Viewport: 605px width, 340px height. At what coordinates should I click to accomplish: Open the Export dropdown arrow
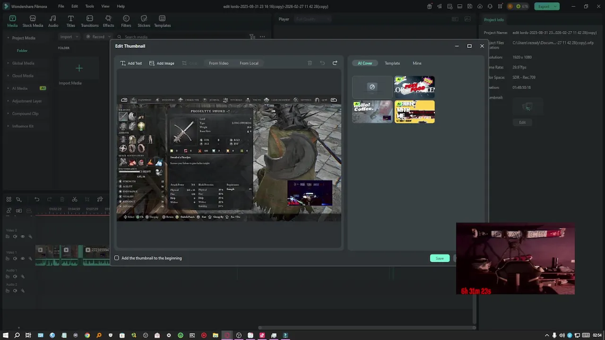tap(556, 6)
